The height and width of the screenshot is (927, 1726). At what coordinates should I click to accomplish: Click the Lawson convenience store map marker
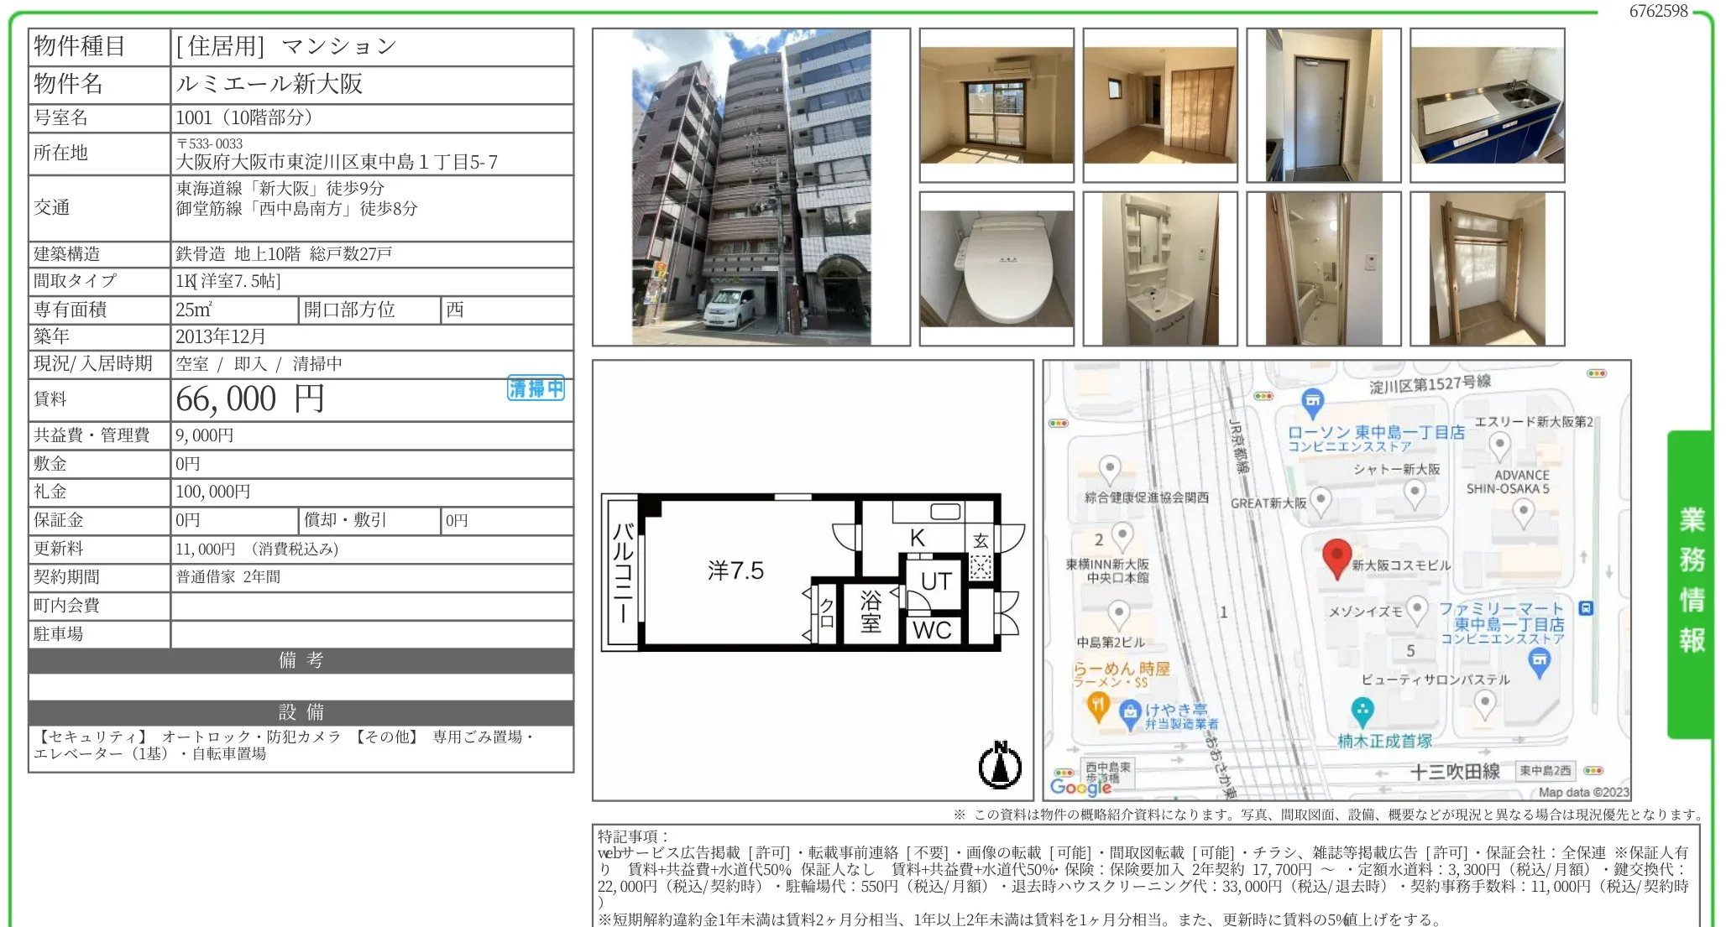(x=1313, y=402)
